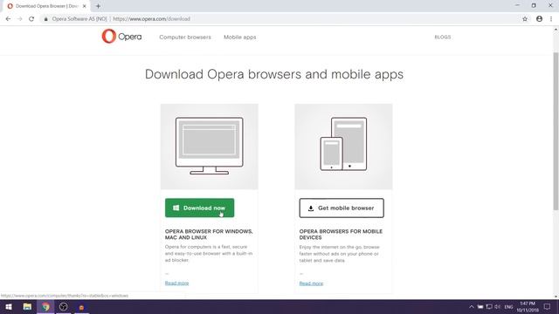Show hidden system tray icons
The image size is (559, 314).
point(472,307)
